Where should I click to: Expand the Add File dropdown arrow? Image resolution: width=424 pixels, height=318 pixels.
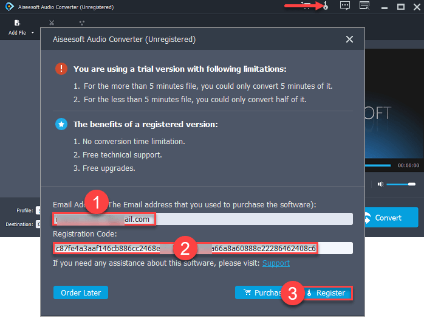click(x=33, y=33)
